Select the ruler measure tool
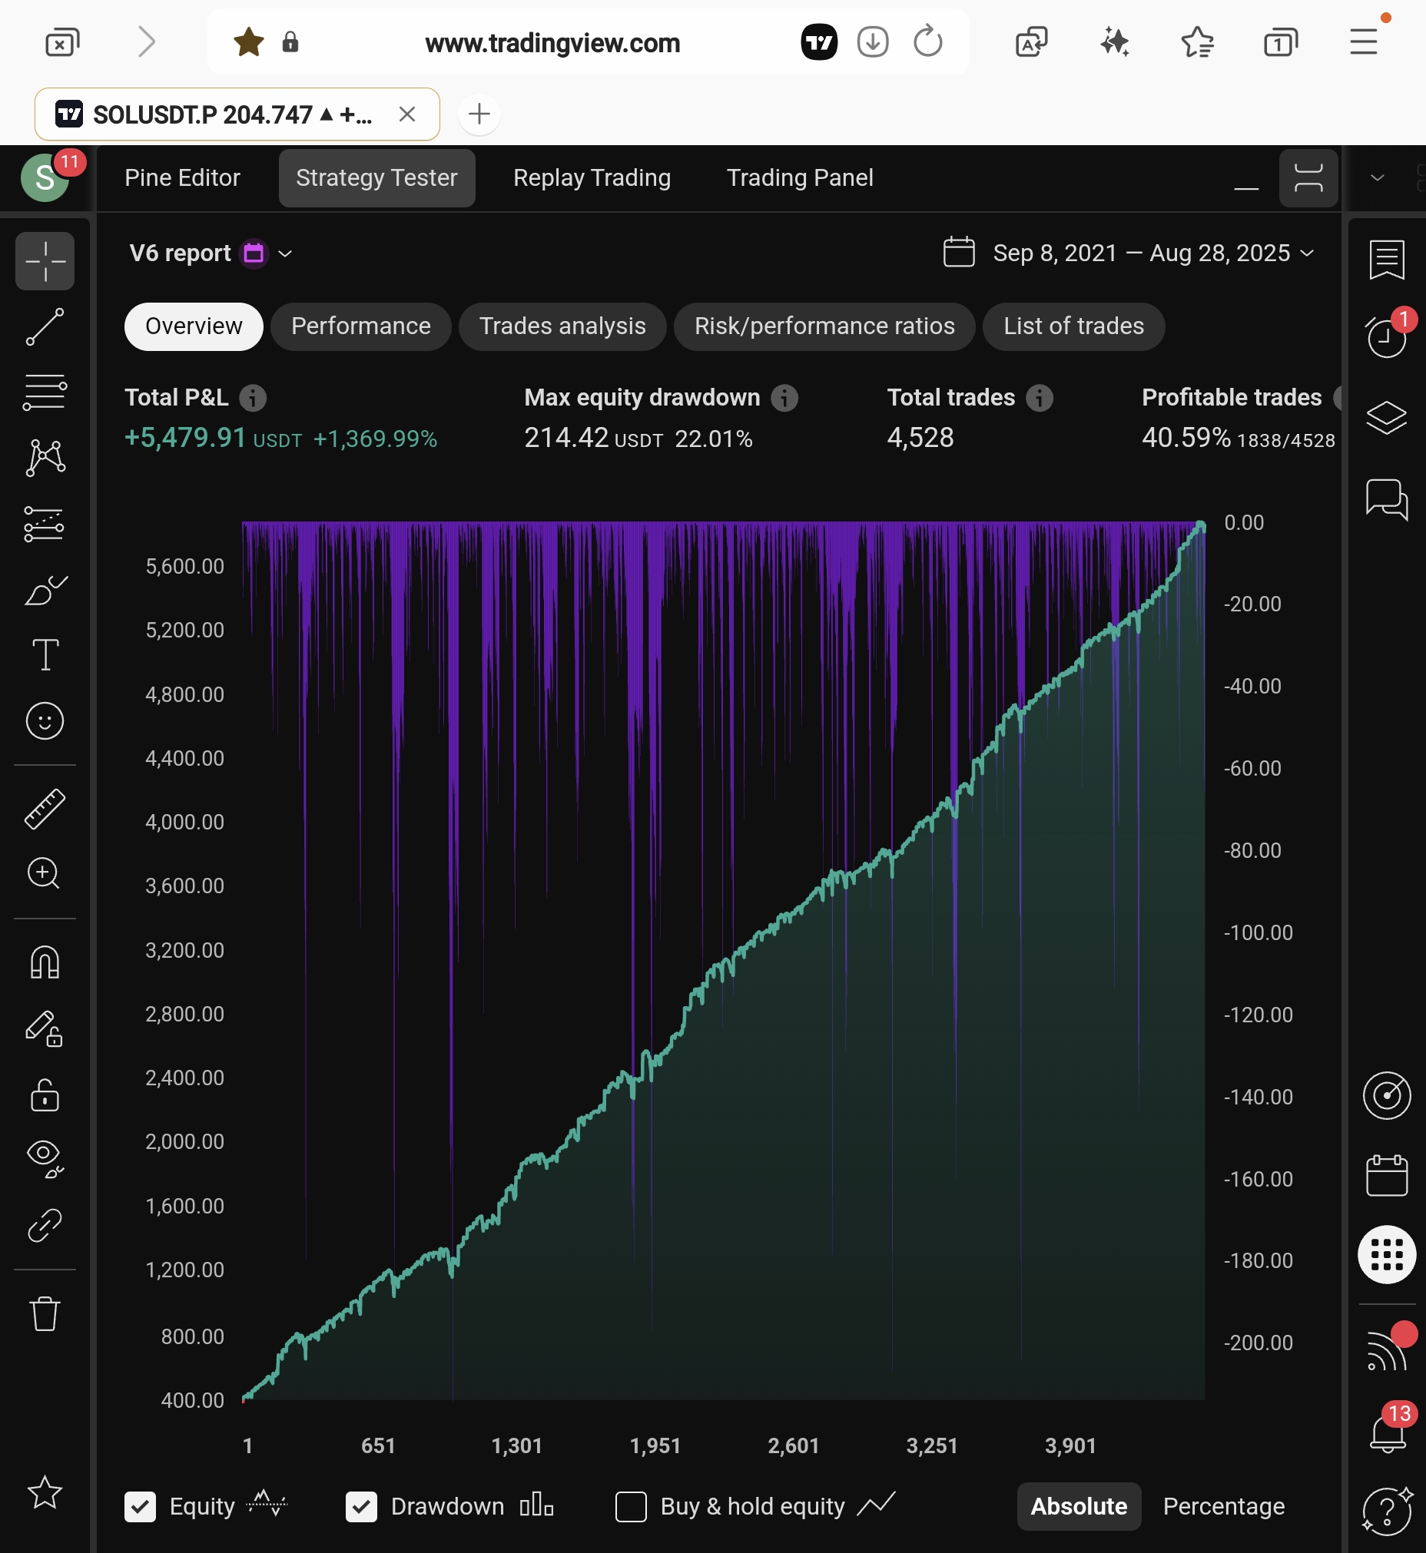1426x1553 pixels. pos(45,809)
